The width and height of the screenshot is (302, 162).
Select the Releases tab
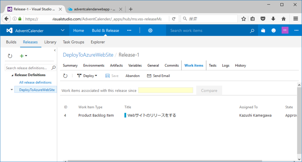click(x=30, y=42)
